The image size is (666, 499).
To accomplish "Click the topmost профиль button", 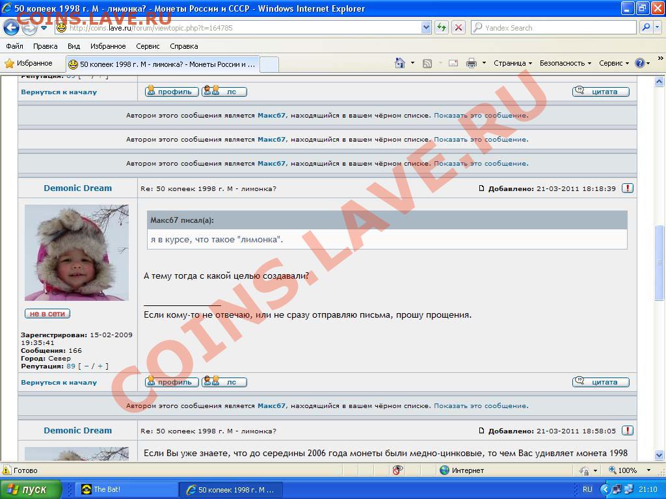I will pyautogui.click(x=172, y=92).
